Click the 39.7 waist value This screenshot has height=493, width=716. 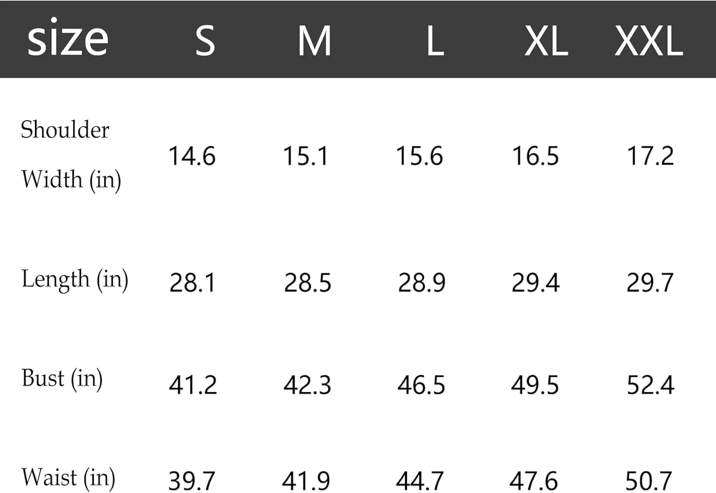(x=192, y=481)
